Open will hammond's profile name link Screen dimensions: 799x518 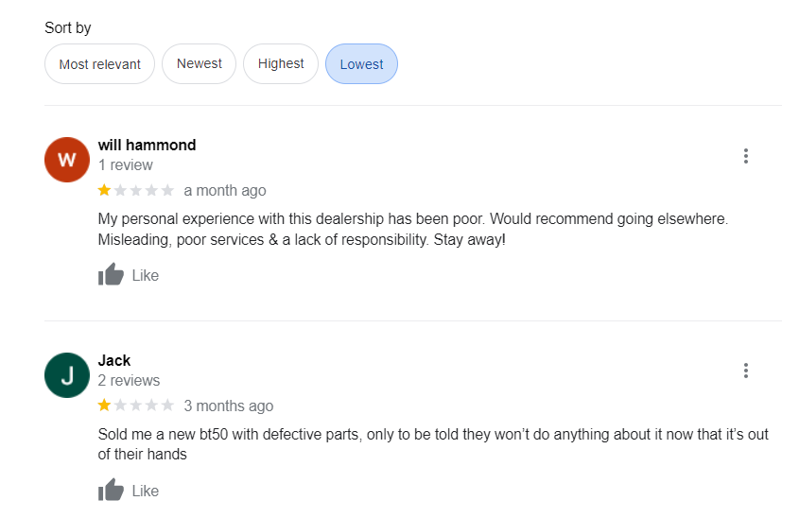click(147, 145)
